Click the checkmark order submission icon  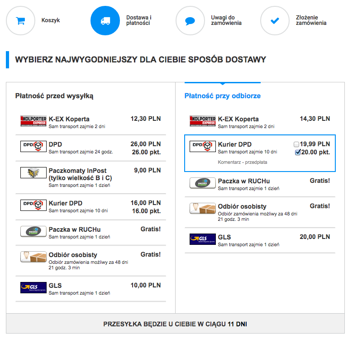(275, 21)
